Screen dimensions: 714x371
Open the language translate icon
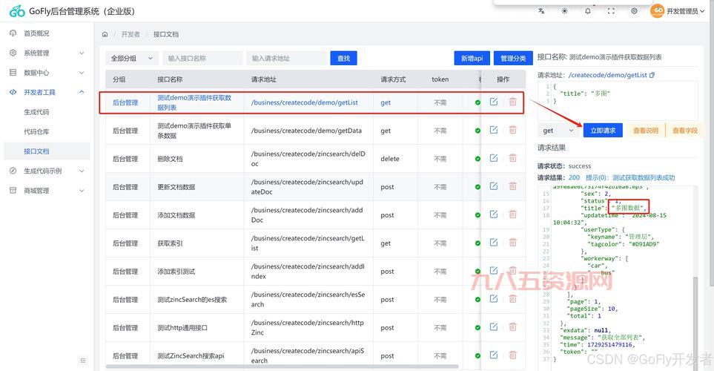[541, 11]
